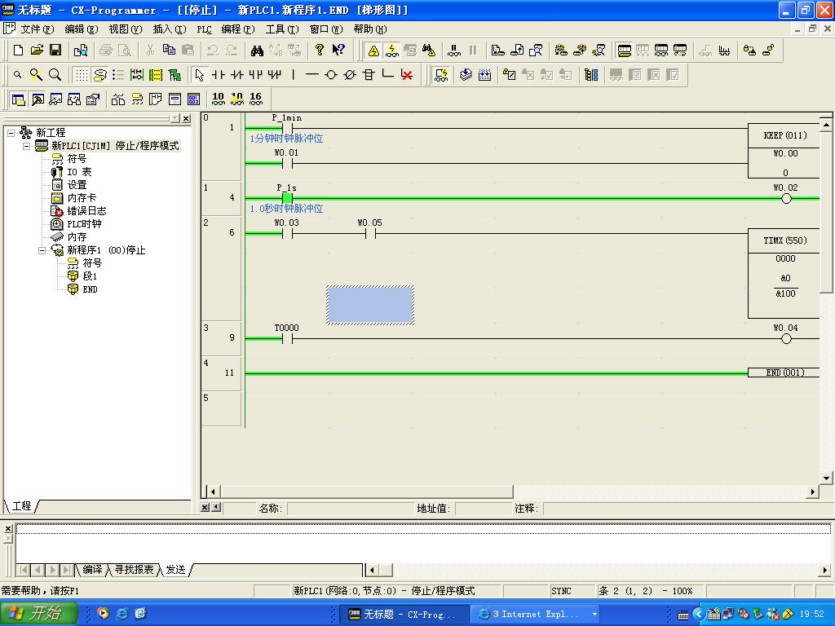Select the PLC时钟 tree item
This screenshot has width=835, height=626.
click(84, 224)
